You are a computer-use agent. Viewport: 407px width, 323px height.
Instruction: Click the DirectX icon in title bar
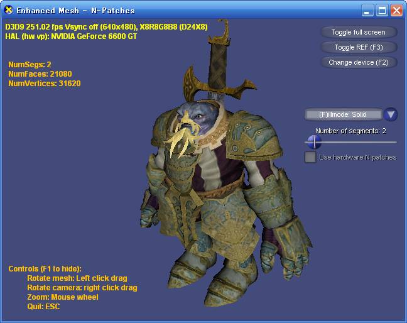click(9, 10)
